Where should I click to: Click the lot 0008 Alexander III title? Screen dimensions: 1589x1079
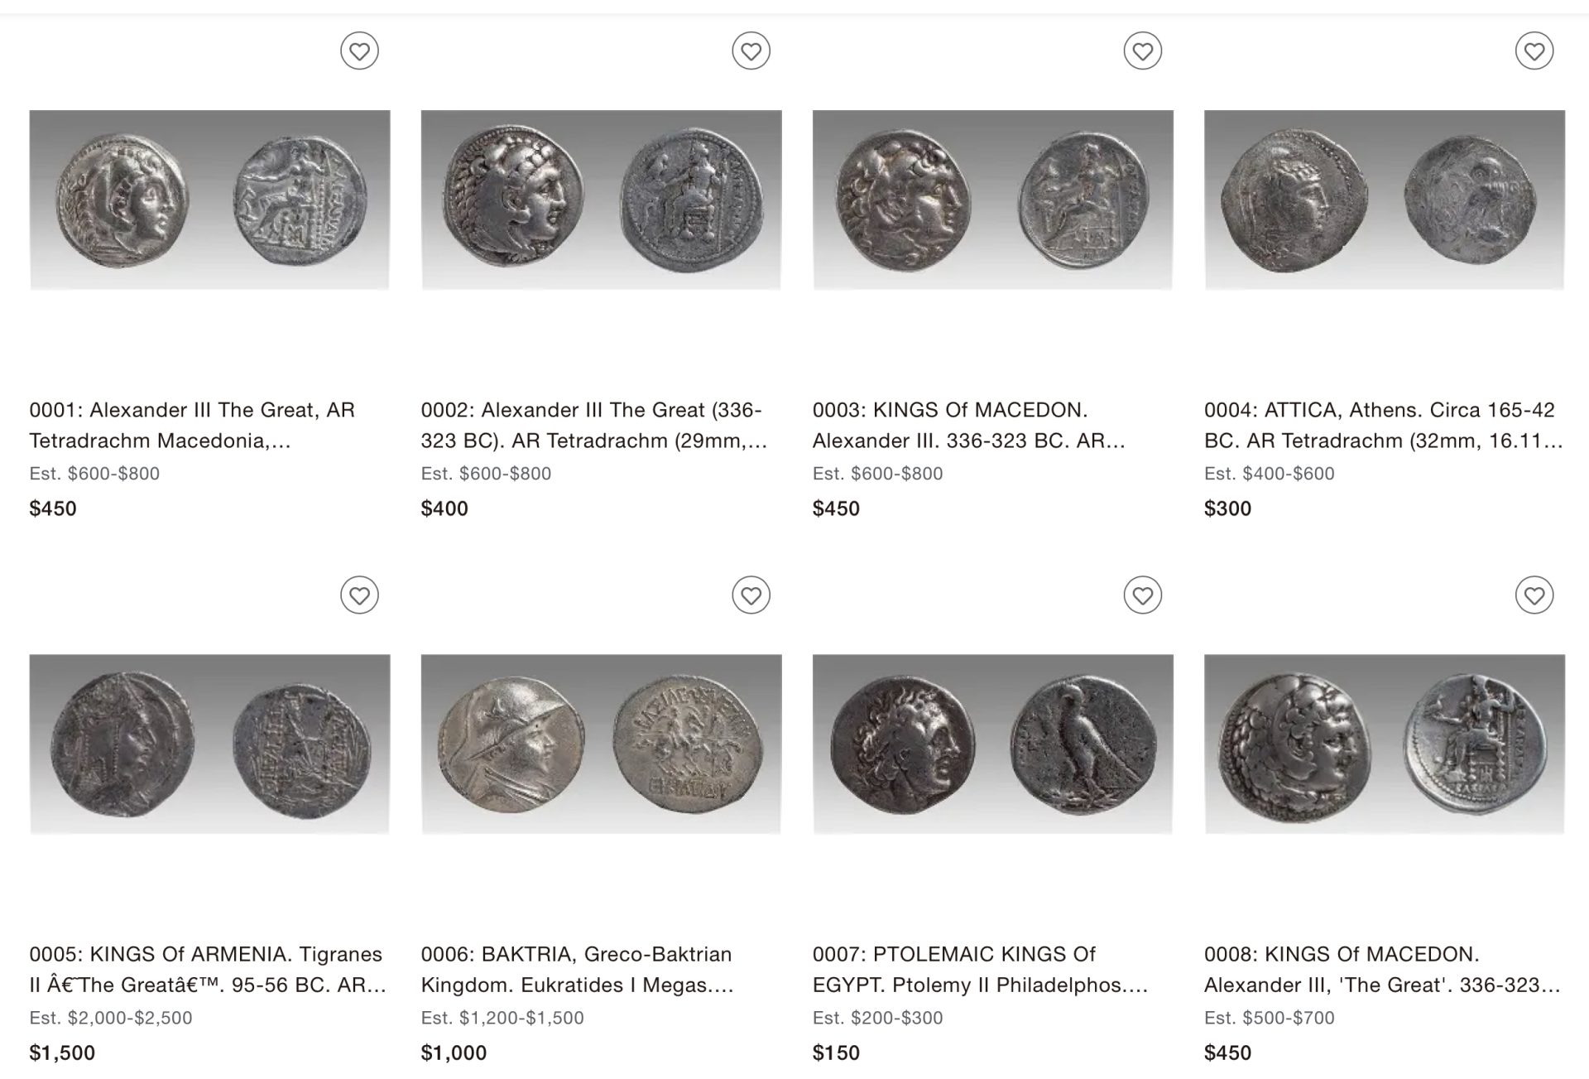pyautogui.click(x=1381, y=969)
